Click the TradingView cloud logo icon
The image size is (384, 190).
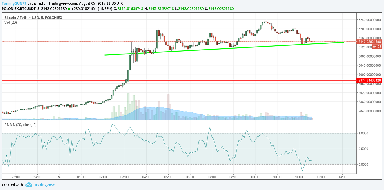tap(29, 185)
